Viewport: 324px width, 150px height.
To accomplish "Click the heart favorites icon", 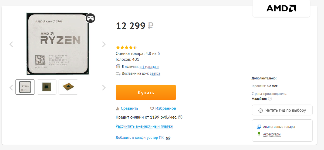I will (x=152, y=109).
